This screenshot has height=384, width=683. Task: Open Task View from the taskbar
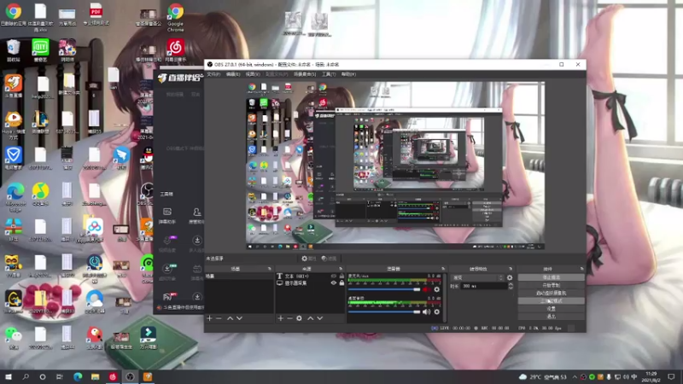[x=60, y=376]
